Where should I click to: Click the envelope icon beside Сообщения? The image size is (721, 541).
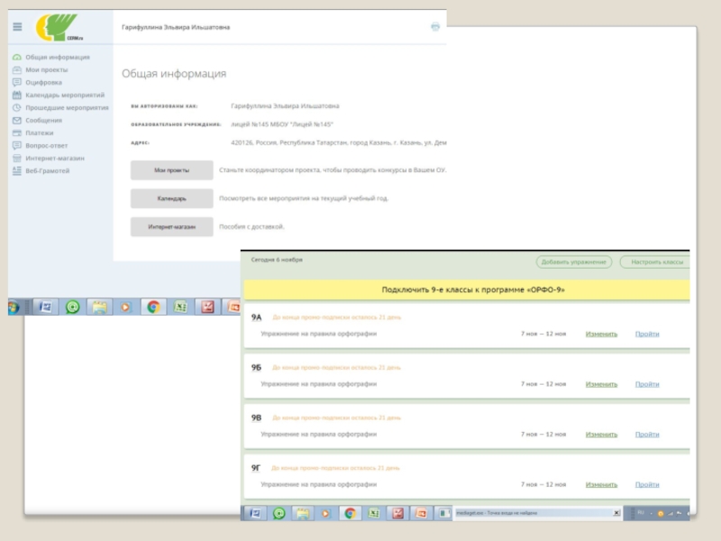pyautogui.click(x=17, y=120)
